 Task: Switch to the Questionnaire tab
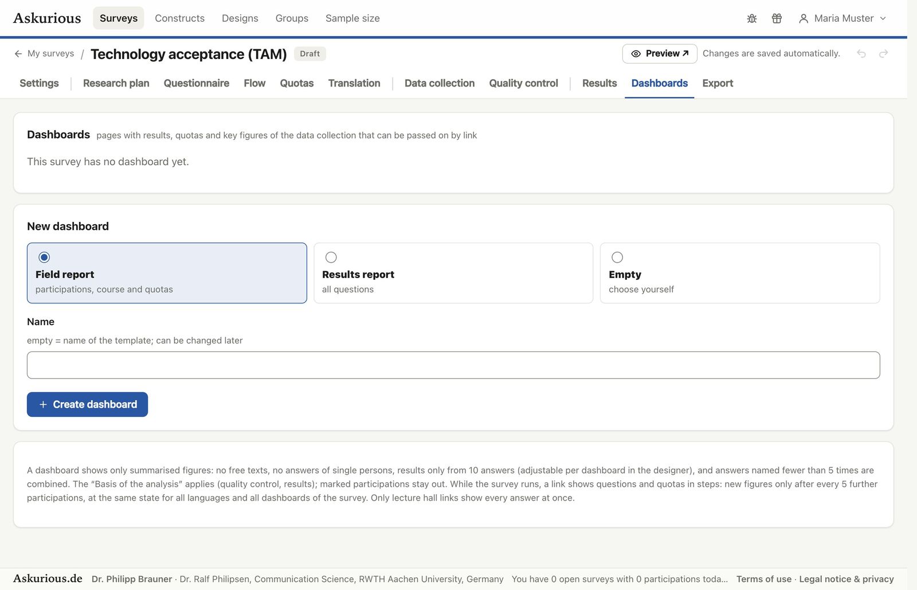(x=197, y=83)
